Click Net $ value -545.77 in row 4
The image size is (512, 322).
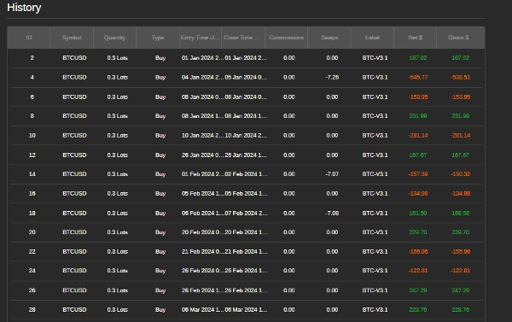(x=418, y=78)
